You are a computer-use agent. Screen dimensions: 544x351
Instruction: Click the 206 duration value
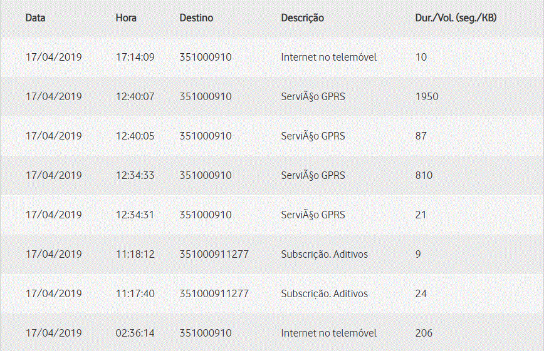click(x=424, y=333)
